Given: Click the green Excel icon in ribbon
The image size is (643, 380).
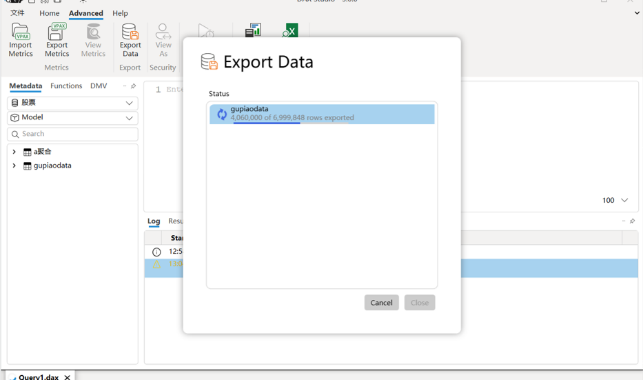Looking at the screenshot, I should [290, 31].
